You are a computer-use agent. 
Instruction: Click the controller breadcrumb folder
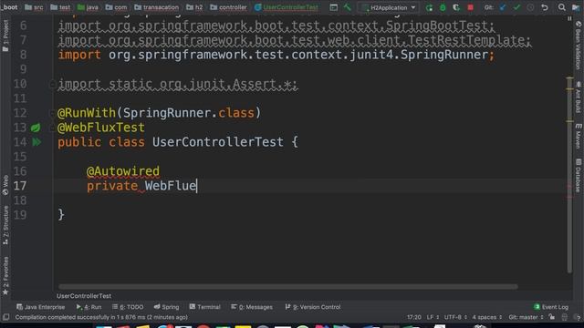coord(228,7)
